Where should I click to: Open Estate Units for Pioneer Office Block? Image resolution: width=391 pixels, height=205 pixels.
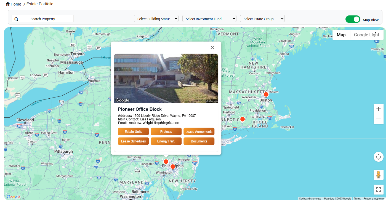133,131
